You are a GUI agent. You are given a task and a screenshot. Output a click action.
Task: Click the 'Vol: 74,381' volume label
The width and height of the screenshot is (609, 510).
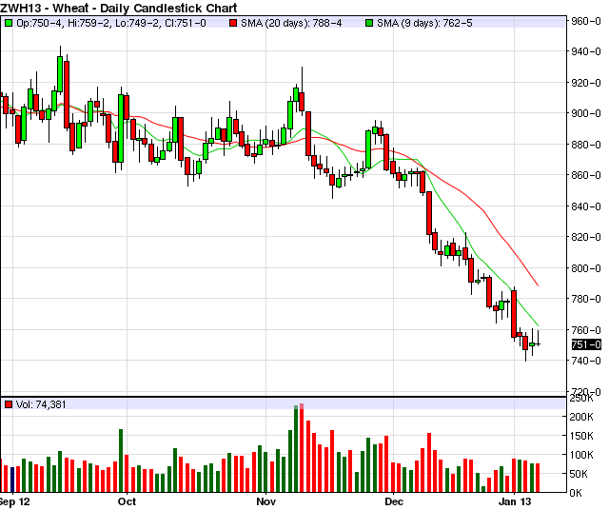(41, 404)
